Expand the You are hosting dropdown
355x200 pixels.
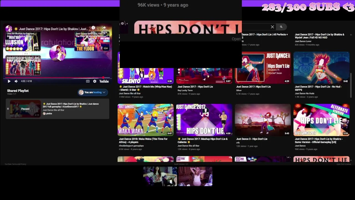(x=93, y=92)
